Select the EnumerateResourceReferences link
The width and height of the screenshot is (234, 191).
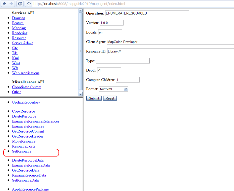point(36,121)
